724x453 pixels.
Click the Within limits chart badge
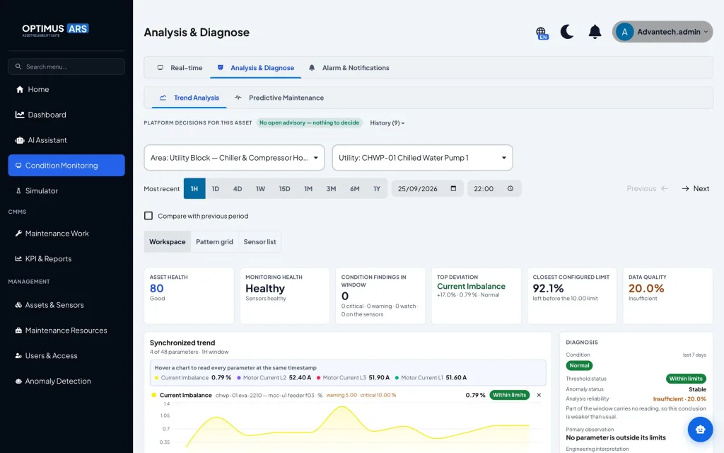click(x=509, y=395)
